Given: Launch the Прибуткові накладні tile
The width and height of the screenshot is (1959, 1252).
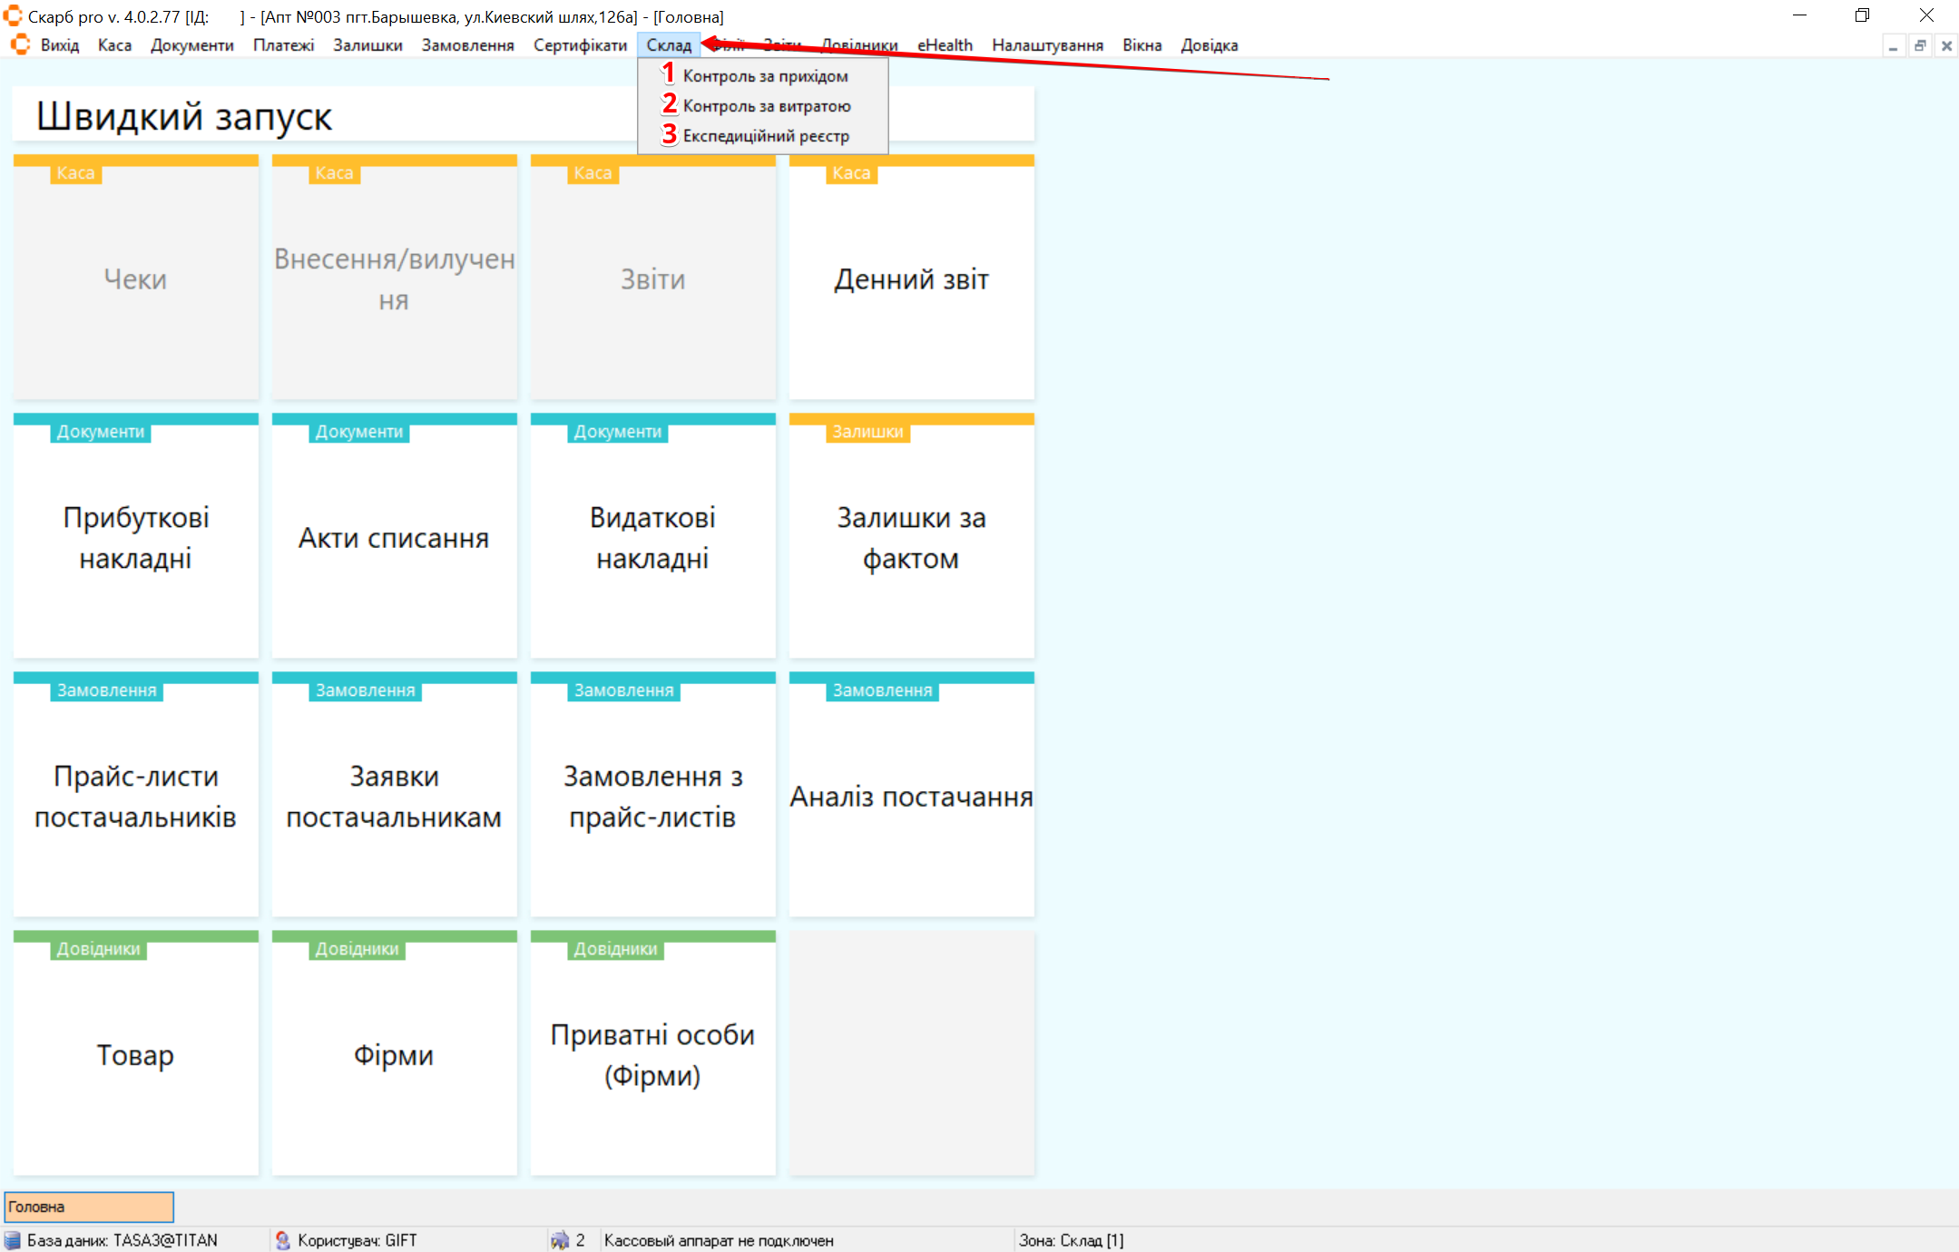Looking at the screenshot, I should (135, 537).
